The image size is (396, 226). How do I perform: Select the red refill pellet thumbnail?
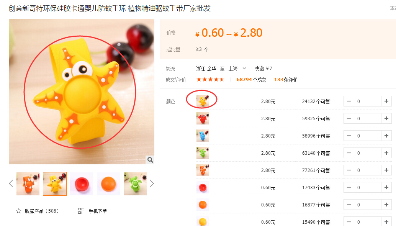coord(82,184)
